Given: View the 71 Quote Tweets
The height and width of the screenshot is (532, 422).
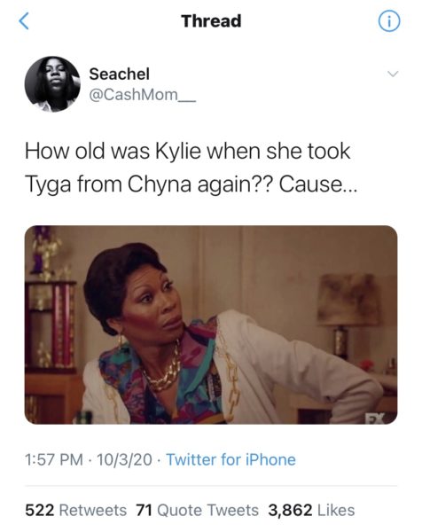Looking at the screenshot, I should [197, 510].
